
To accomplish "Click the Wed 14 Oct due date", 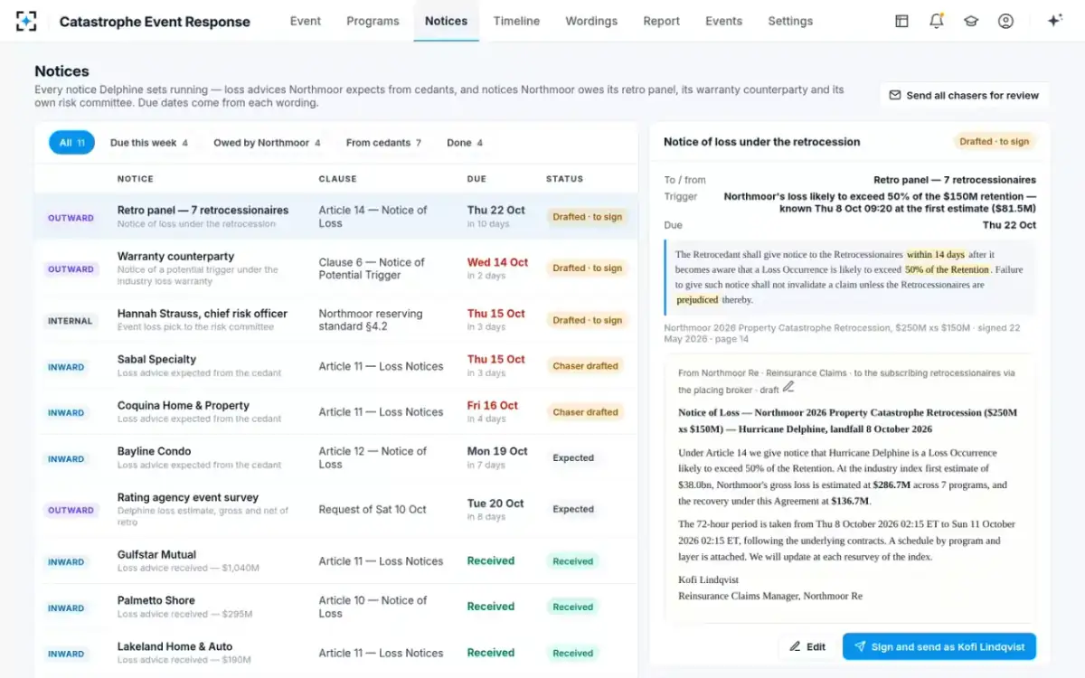I will pyautogui.click(x=497, y=262).
